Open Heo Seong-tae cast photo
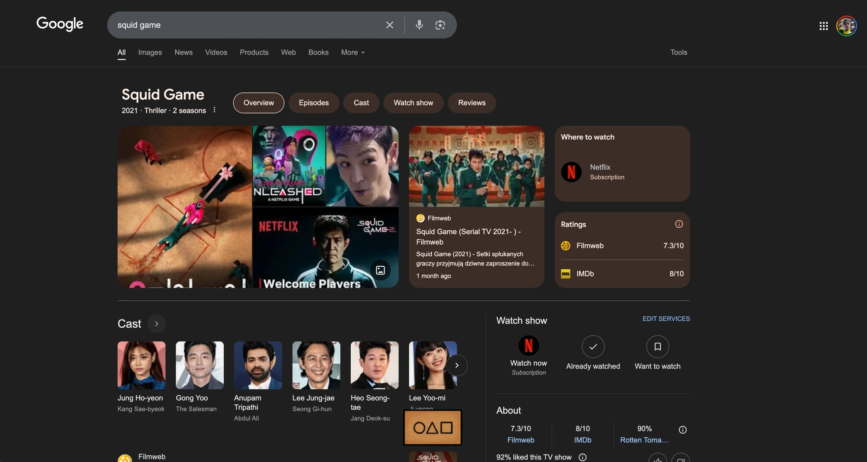This screenshot has width=867, height=462. [x=375, y=365]
